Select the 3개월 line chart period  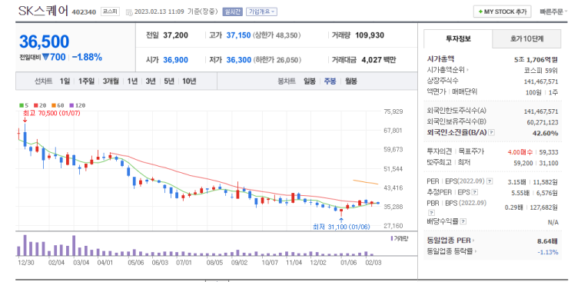click(x=111, y=81)
